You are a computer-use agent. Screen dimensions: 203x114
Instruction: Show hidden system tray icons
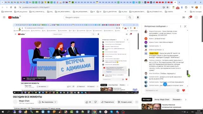(182, 112)
